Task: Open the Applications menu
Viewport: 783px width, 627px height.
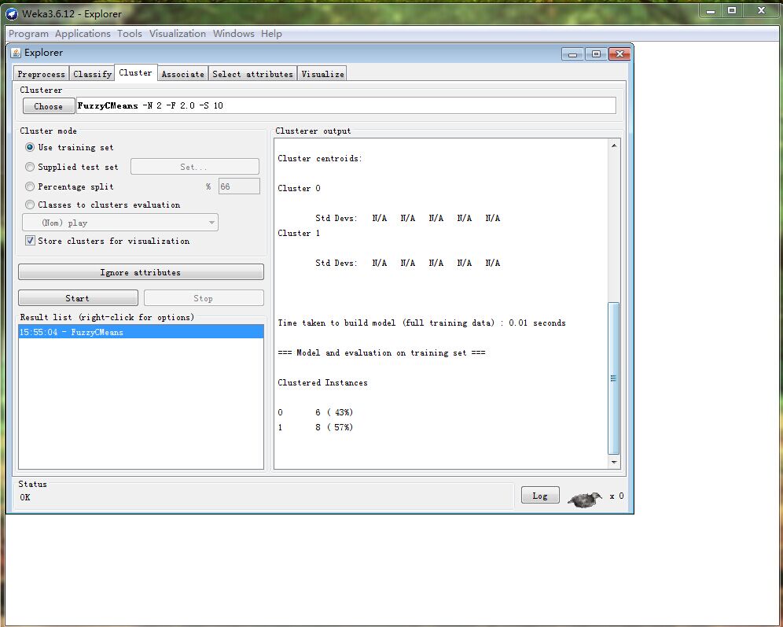Action: tap(83, 34)
